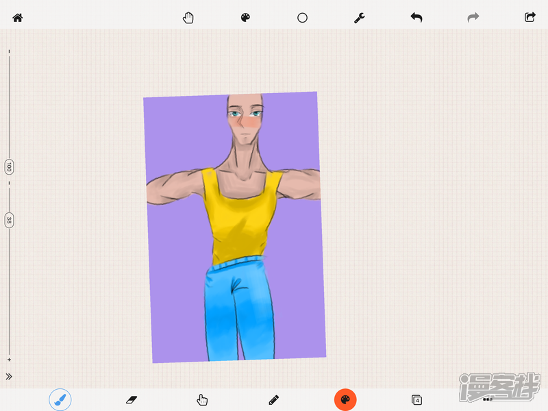Select the paintbrush tool
Image resolution: width=548 pixels, height=411 pixels.
[60, 399]
